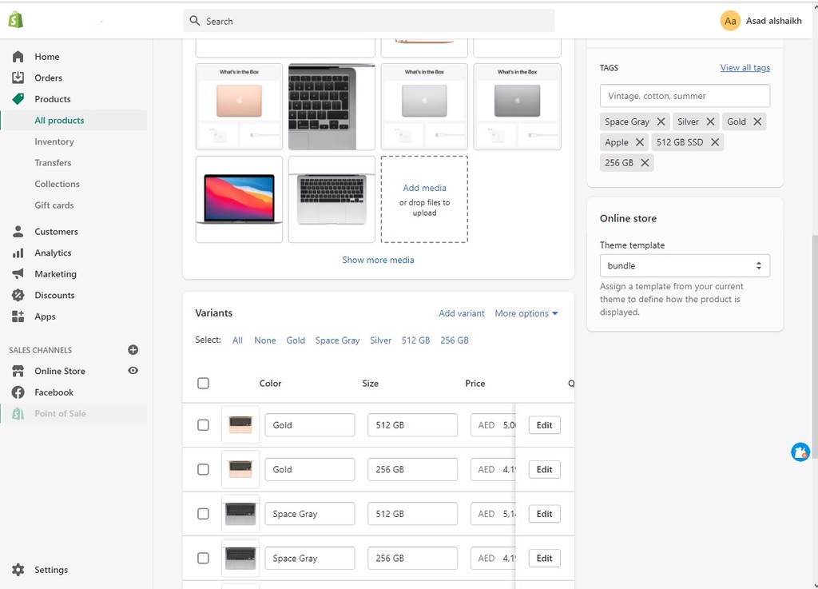
Task: Remove the Silver tag
Action: coord(710,121)
